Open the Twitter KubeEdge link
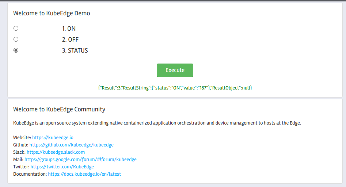Image resolution: width=346 pixels, height=187 pixels. 62,167
